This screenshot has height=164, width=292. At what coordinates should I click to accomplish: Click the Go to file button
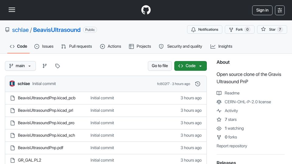pyautogui.click(x=160, y=66)
